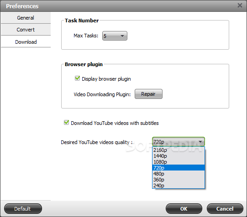The height and width of the screenshot is (217, 247).
Task: Restore settings with Default button
Action: click(23, 209)
